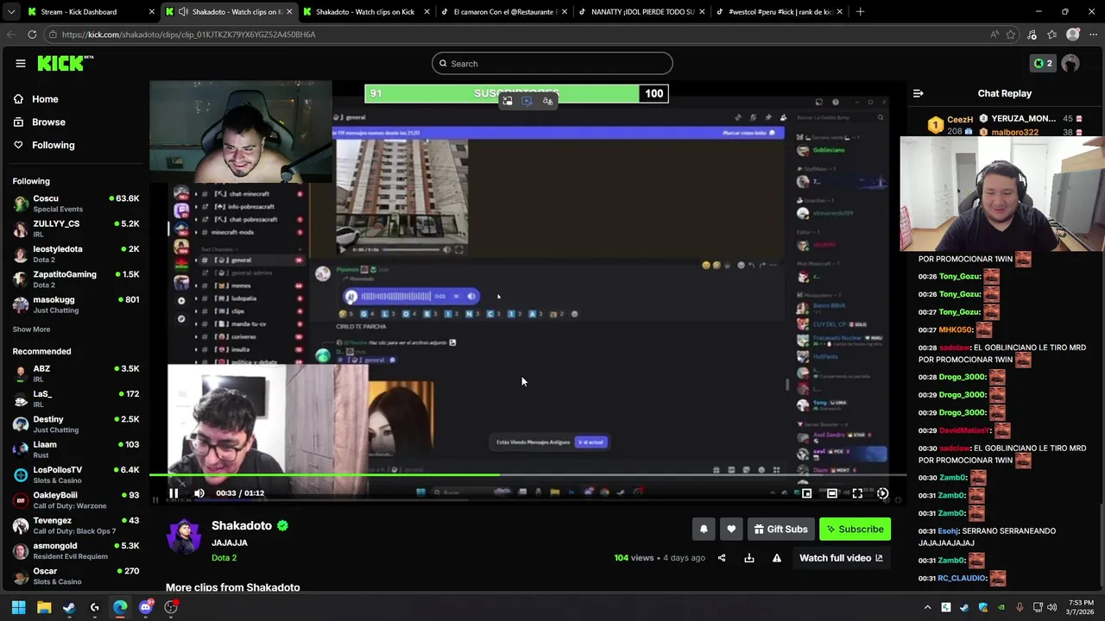Screen dimensions: 1105x621
Task: Open the hamburger sidebar menu
Action: pyautogui.click(x=21, y=63)
